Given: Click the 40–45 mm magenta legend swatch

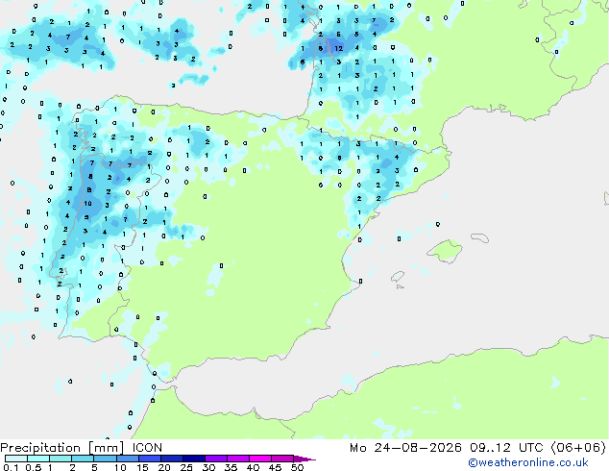Looking at the screenshot, I should click(x=260, y=459).
